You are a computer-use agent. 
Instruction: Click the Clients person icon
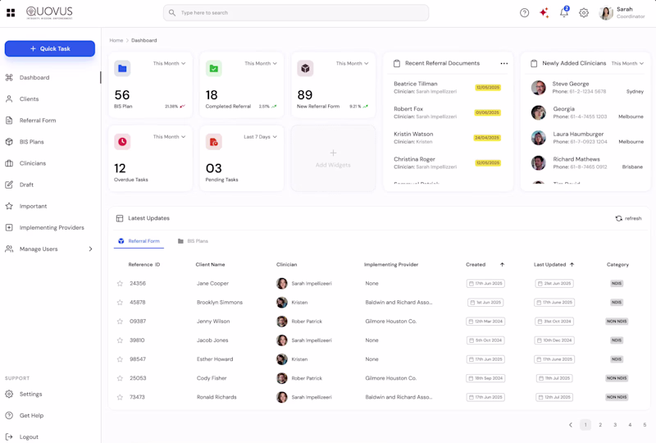[x=9, y=98]
